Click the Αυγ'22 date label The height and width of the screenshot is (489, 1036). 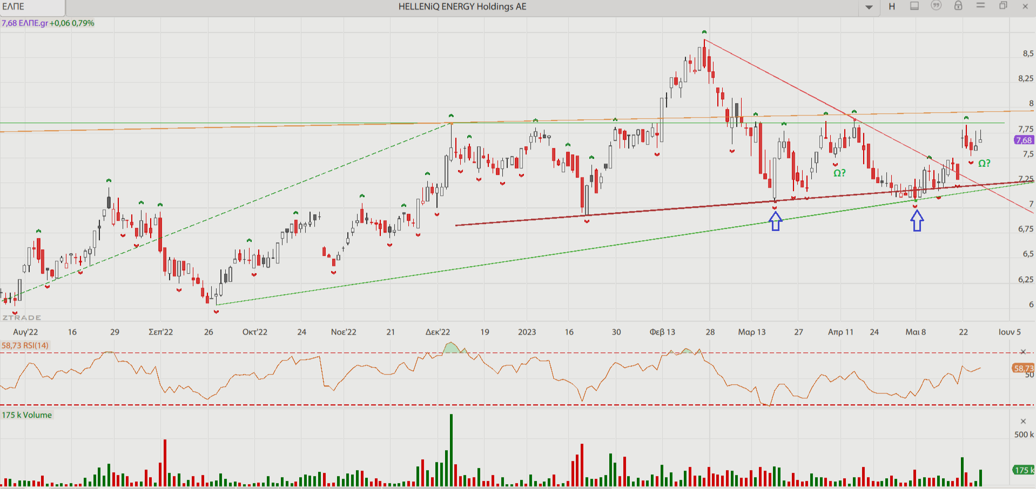[25, 332]
